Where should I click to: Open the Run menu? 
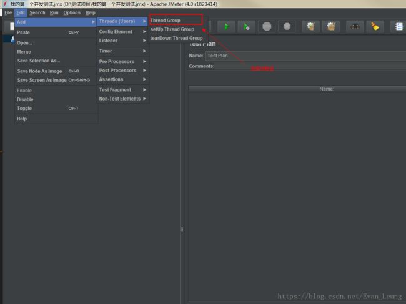(x=54, y=12)
